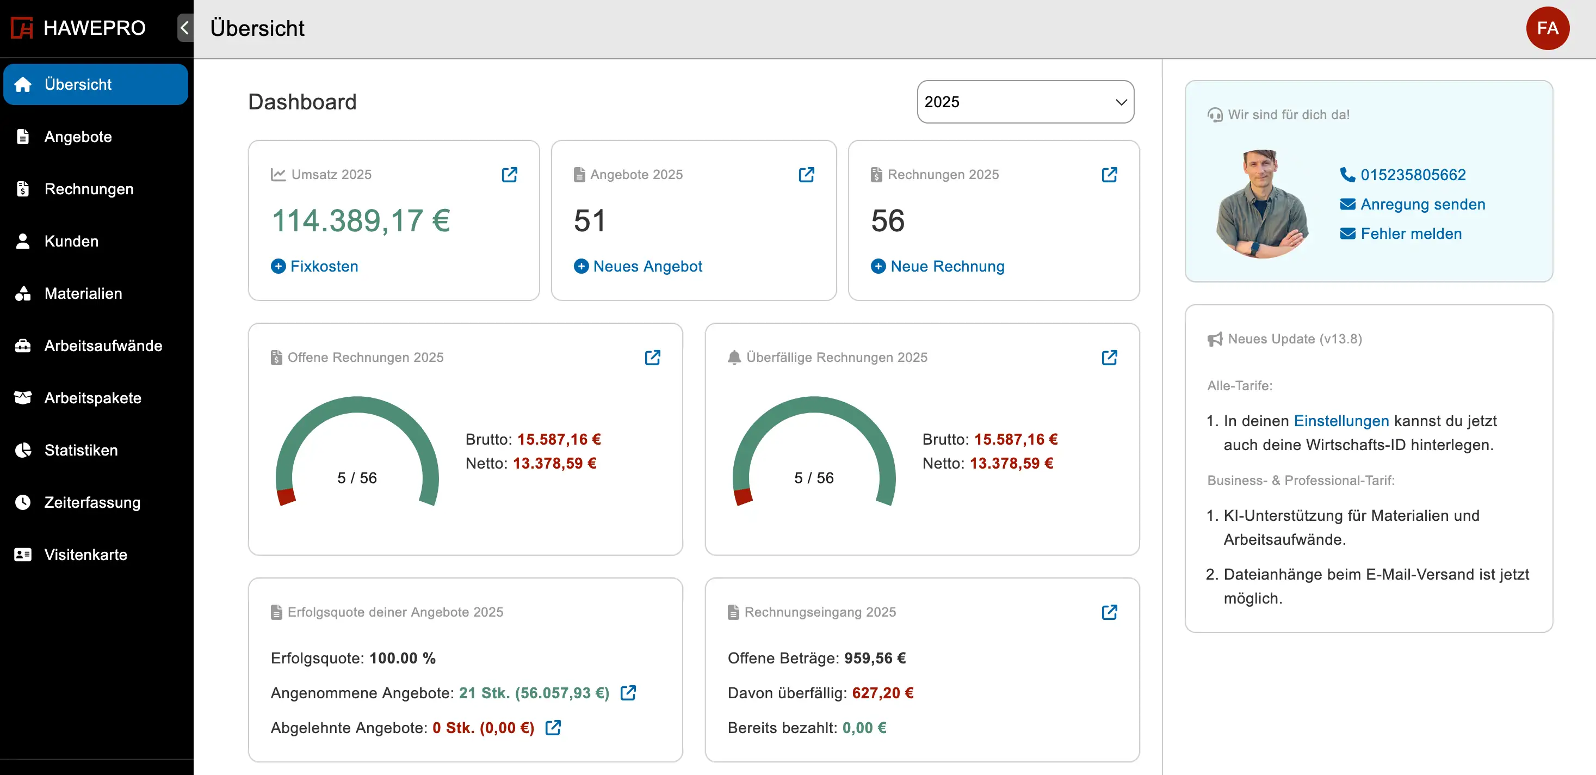Screen dimensions: 1596x775
Task: Open Materialien in sidebar
Action: tap(95, 293)
